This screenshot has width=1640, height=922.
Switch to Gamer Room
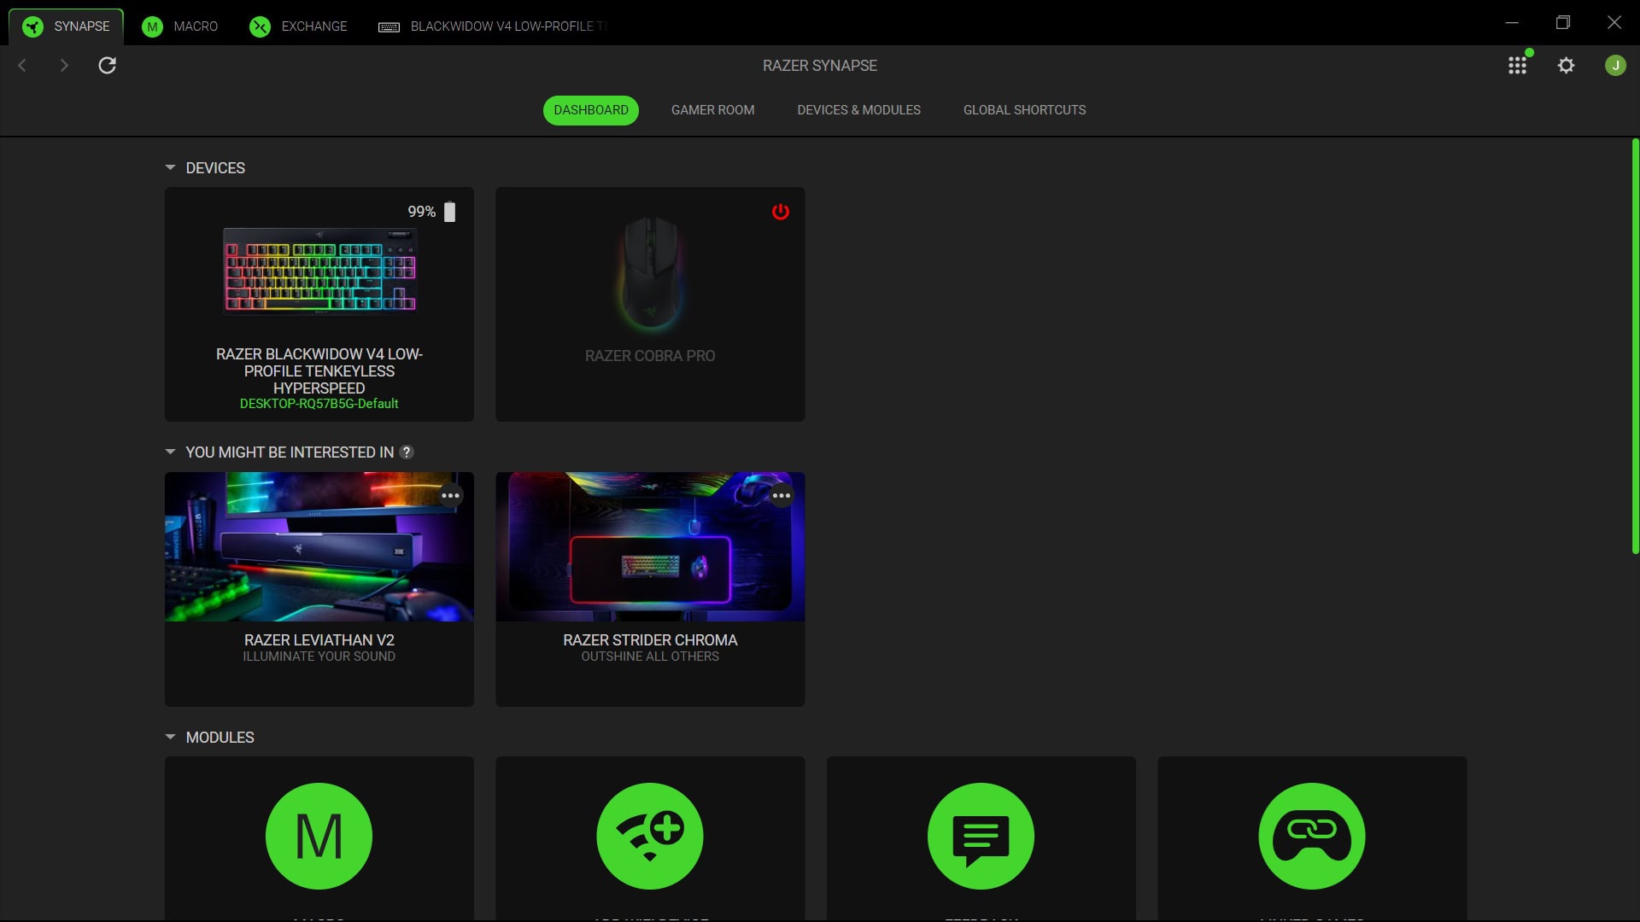coord(712,110)
